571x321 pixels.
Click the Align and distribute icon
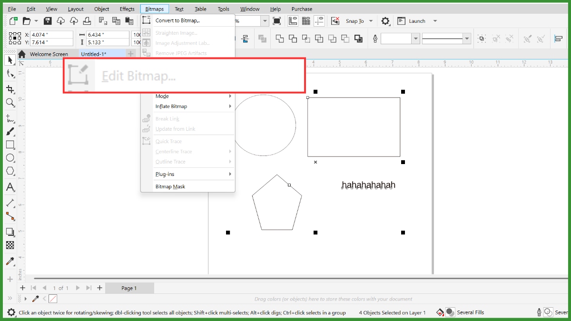coord(559,39)
